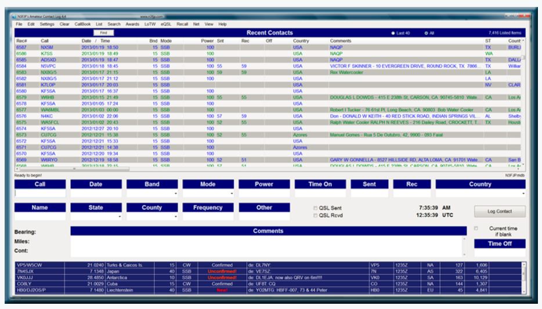
Task: Click the Find button in Recent Contacts bar
Action: [x=103, y=33]
